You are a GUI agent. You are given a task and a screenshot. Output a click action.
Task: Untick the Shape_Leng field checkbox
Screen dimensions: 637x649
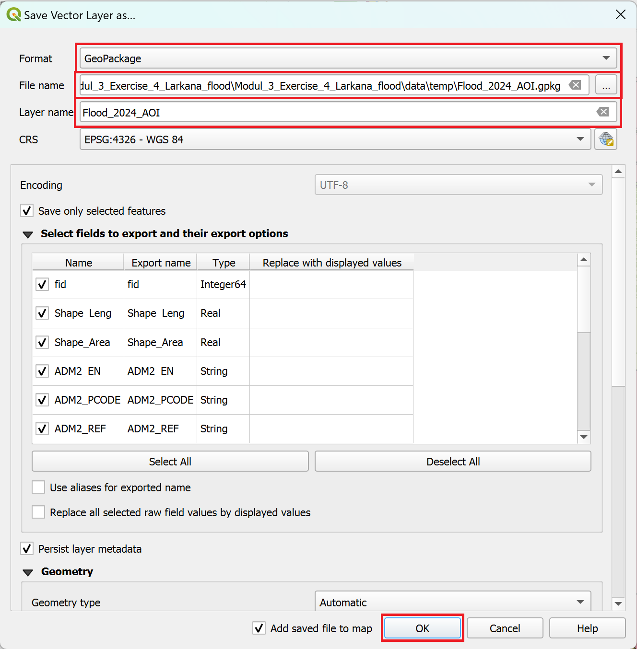[x=42, y=313]
